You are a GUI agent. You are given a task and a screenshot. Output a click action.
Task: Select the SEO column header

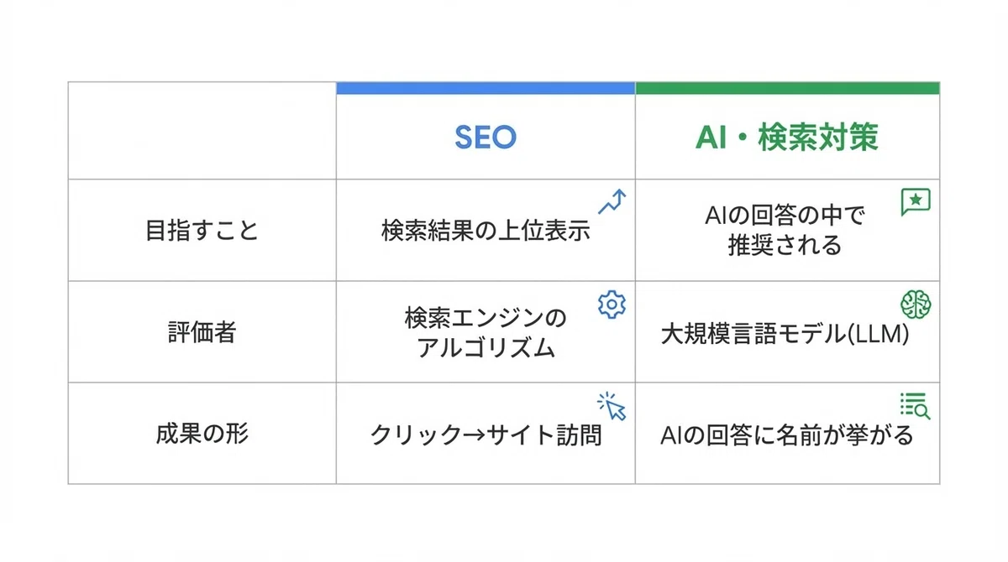(x=486, y=138)
